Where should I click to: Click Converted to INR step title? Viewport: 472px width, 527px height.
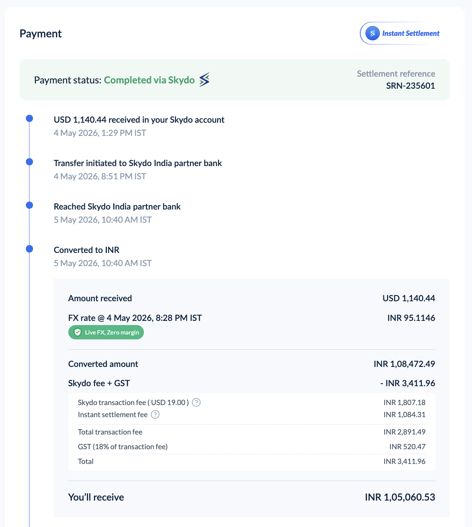pyautogui.click(x=86, y=250)
